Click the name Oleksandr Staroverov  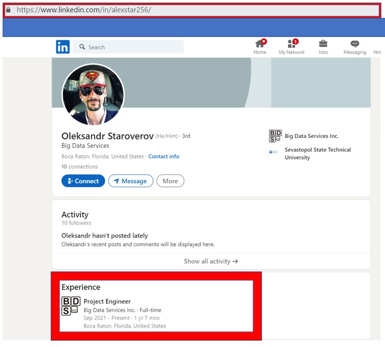pyautogui.click(x=108, y=136)
